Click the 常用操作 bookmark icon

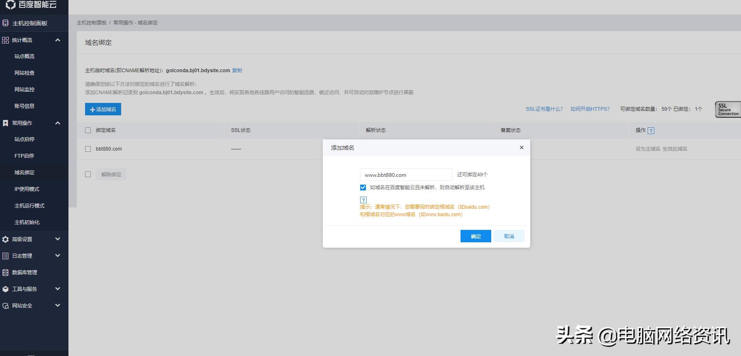point(5,123)
